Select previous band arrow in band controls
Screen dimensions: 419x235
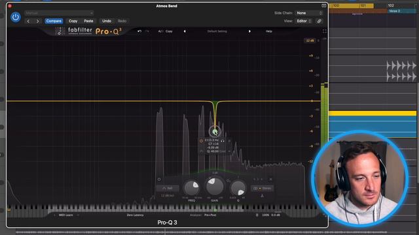pyautogui.click(x=255, y=180)
